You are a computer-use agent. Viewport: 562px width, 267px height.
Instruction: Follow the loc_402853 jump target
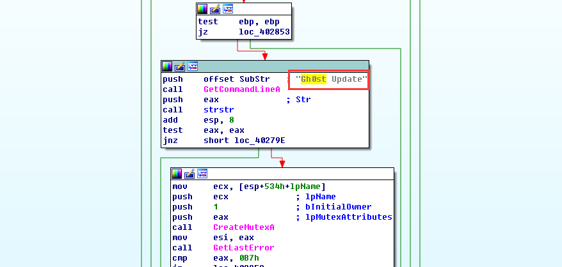pyautogui.click(x=264, y=33)
